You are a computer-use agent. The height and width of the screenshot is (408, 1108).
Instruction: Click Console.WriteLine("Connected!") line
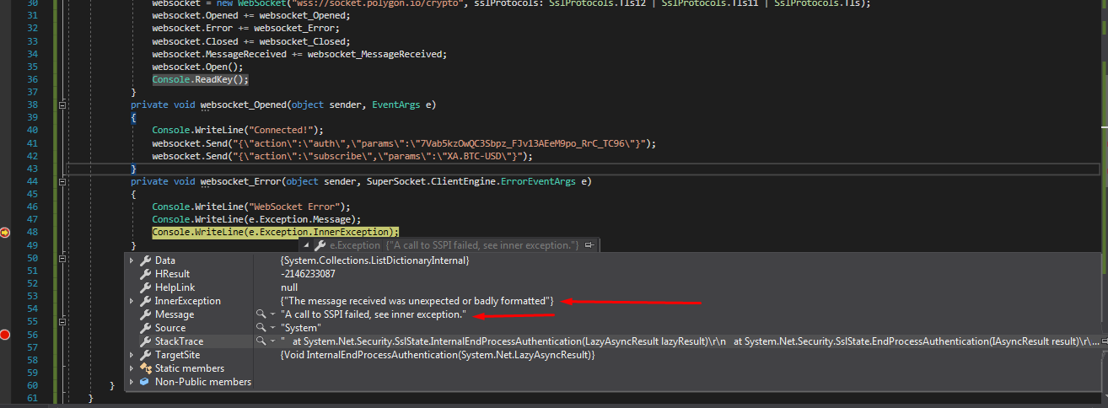(238, 130)
